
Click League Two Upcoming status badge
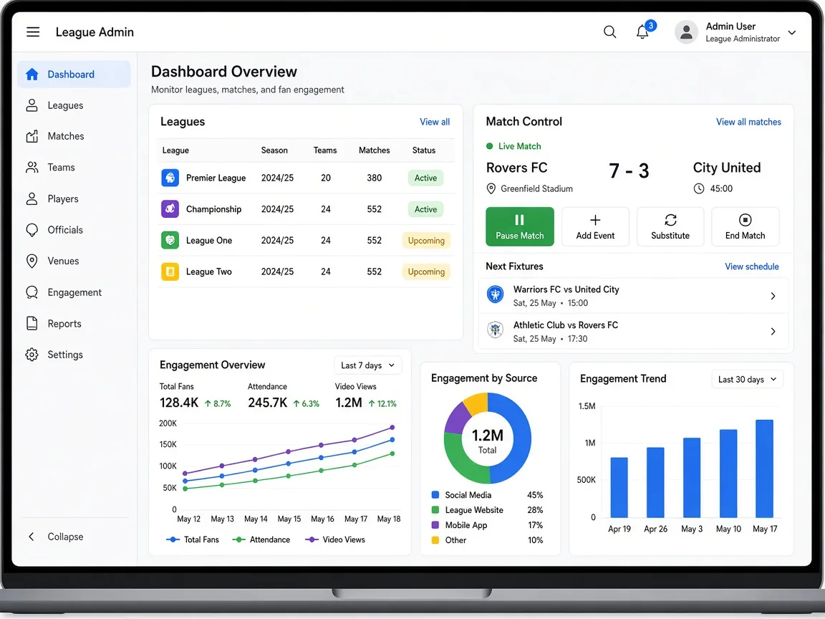[426, 272]
